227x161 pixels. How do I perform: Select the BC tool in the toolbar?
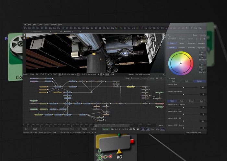tap(96, 28)
